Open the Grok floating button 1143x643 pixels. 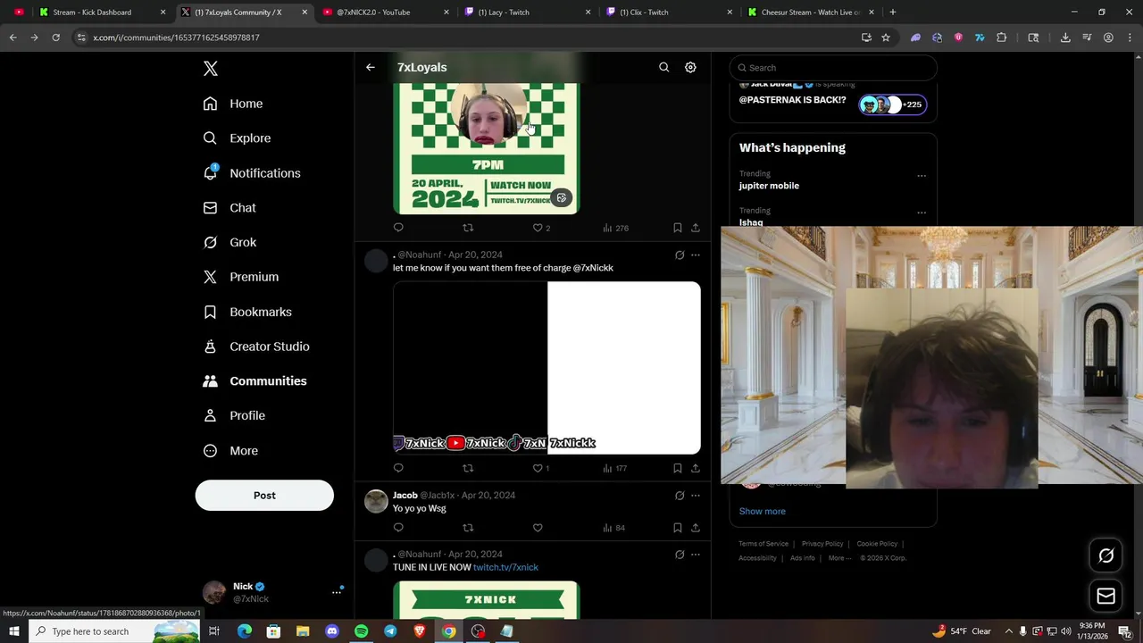(x=1105, y=555)
